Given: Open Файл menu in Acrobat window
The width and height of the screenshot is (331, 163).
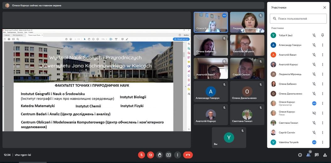Looking at the screenshot, I should click(x=4, y=32).
